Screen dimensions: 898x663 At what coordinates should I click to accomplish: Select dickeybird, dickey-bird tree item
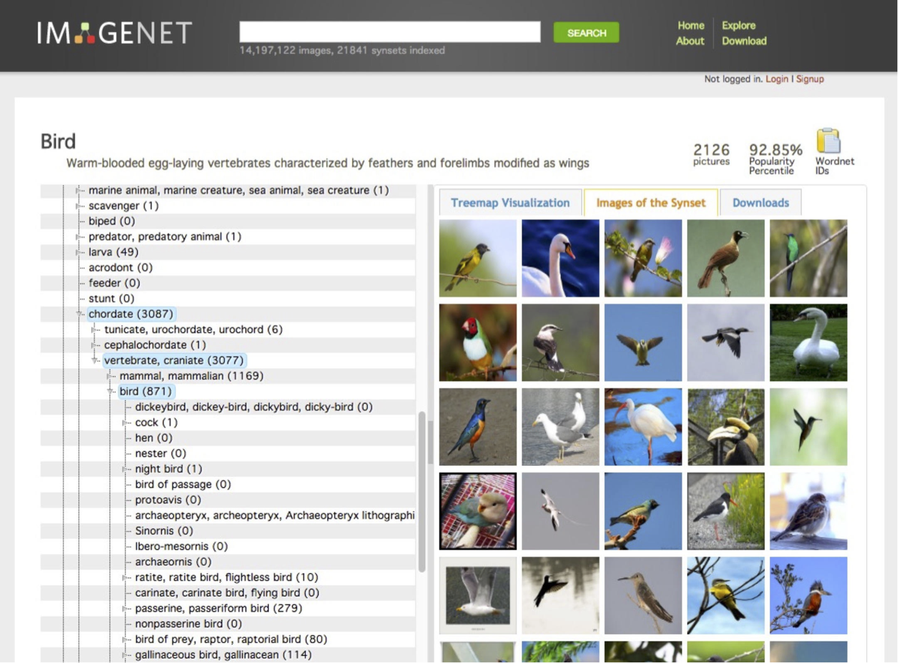point(254,407)
